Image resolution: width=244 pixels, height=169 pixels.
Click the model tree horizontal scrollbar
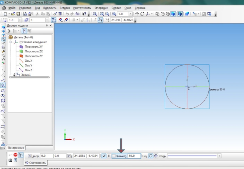(x=30, y=77)
